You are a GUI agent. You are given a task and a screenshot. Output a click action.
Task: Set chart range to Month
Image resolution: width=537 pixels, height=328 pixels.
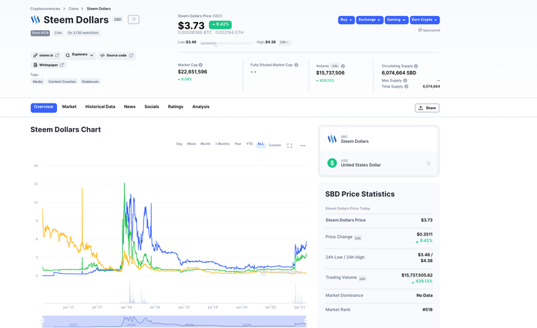click(x=205, y=144)
